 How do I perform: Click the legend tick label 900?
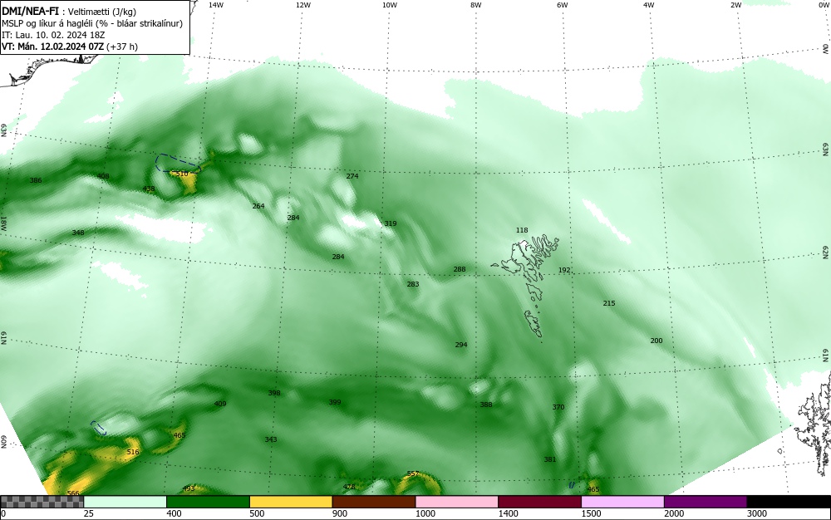(x=340, y=513)
